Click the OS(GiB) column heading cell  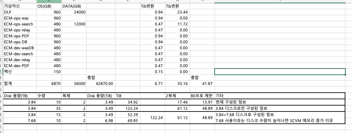point(49,6)
